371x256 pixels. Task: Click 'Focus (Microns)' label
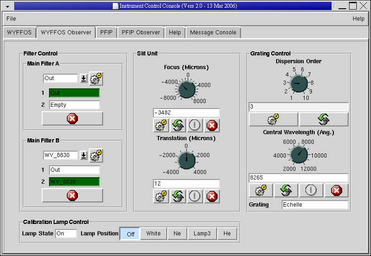click(186, 67)
